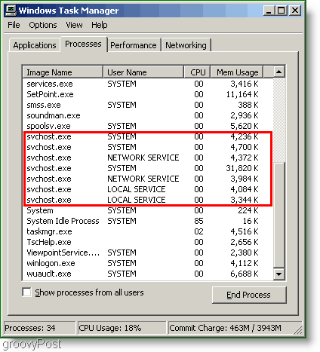Open the Options menu

tap(43, 25)
